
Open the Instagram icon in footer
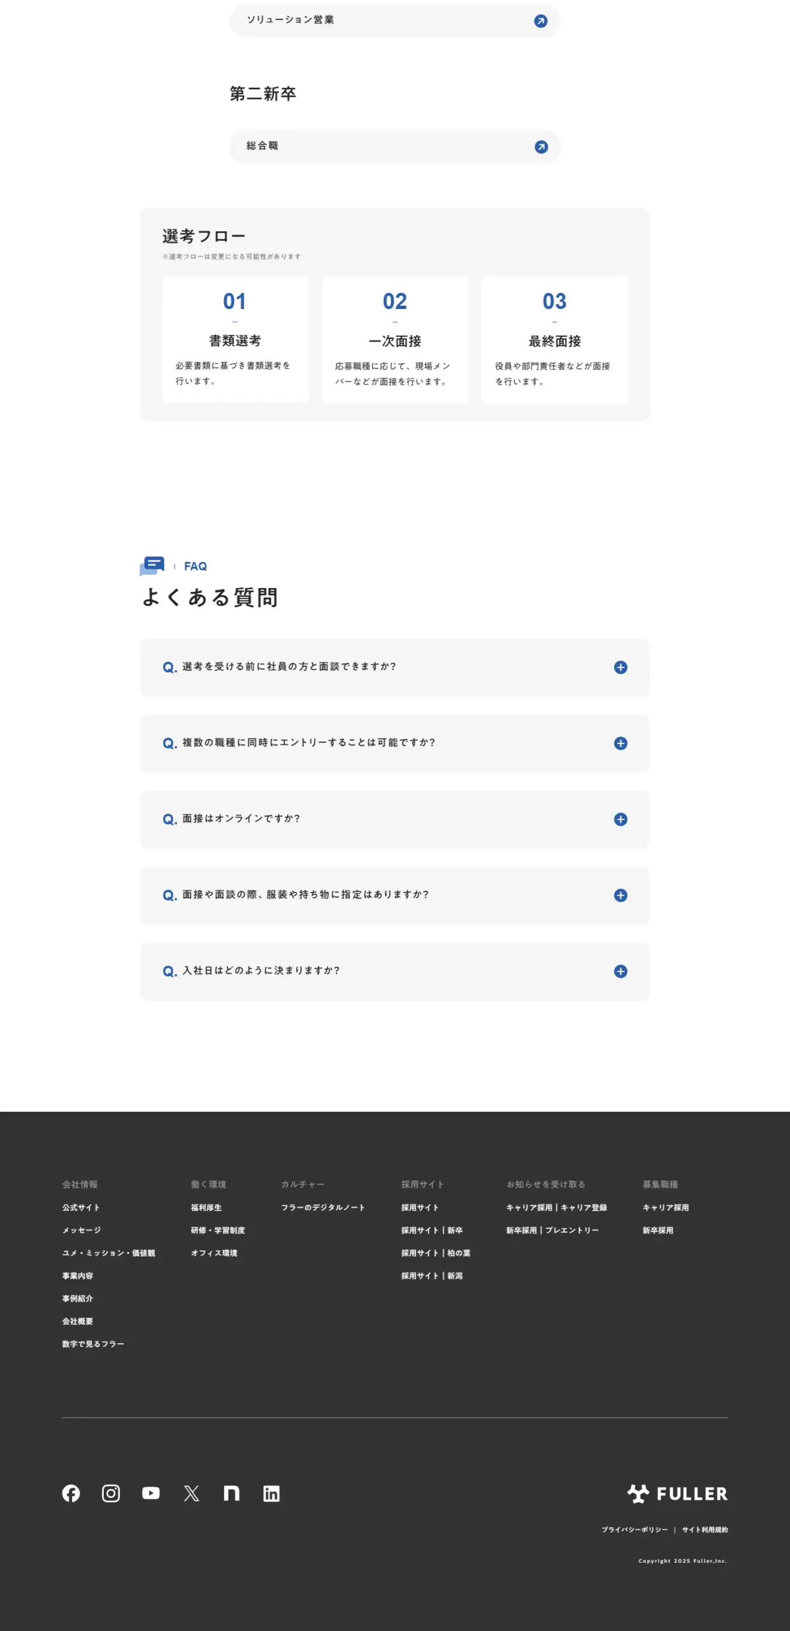111,1493
